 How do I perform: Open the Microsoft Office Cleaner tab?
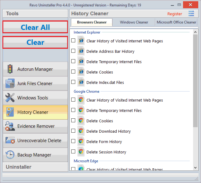click(x=176, y=22)
